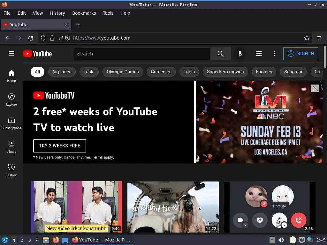Close the YouTube TV ad banner
This screenshot has width=327, height=245.
pyautogui.click(x=315, y=88)
